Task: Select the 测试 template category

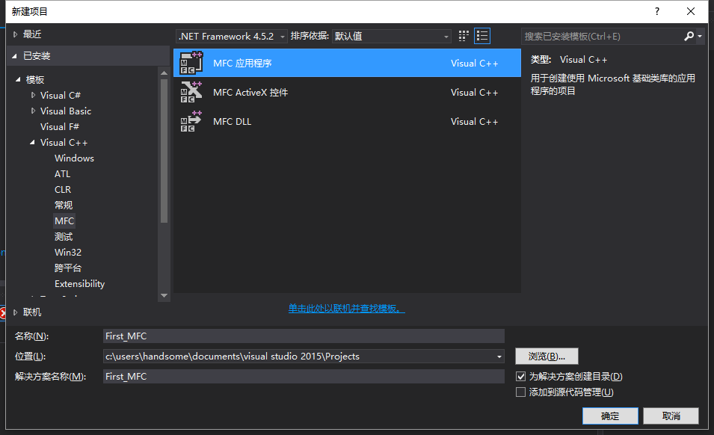Action: 64,237
